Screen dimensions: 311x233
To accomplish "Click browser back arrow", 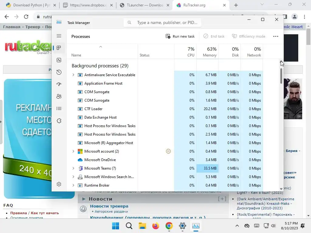I will (7, 17).
